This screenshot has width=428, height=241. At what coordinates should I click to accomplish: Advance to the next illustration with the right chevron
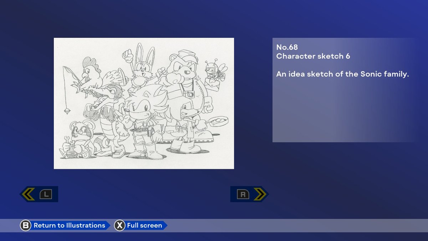[260, 194]
